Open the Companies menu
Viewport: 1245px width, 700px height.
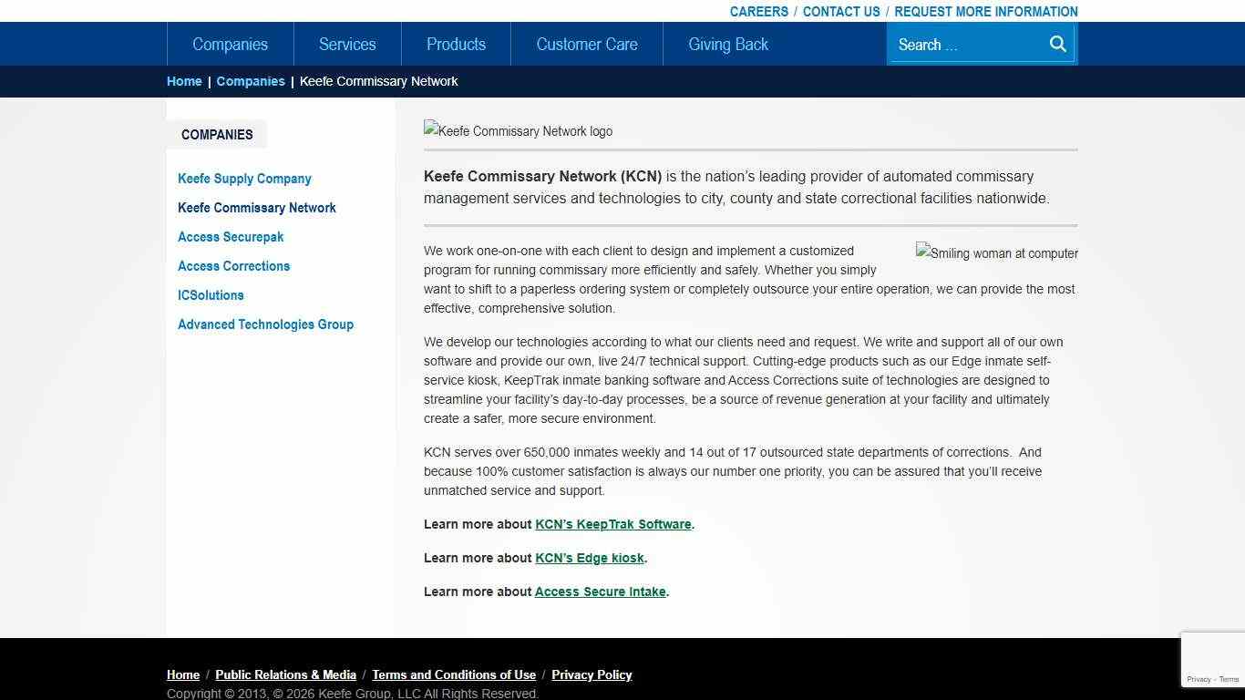click(x=230, y=44)
